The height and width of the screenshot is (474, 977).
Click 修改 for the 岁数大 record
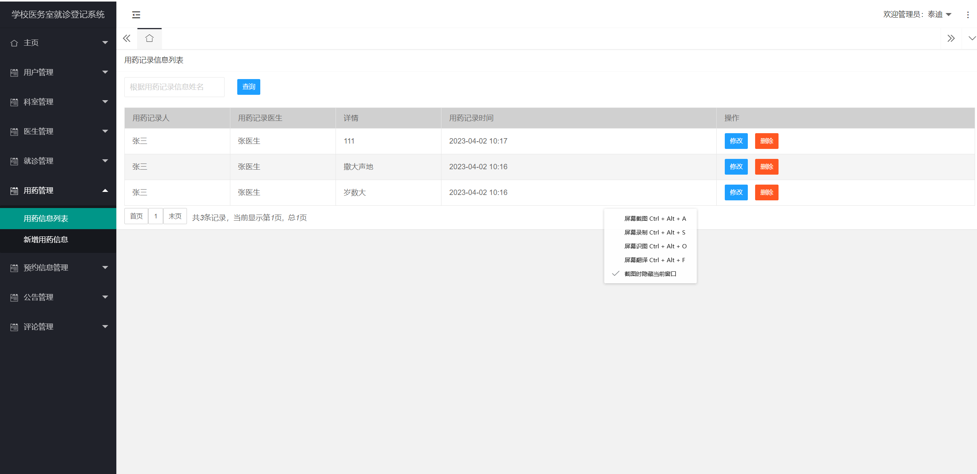pyautogui.click(x=736, y=192)
